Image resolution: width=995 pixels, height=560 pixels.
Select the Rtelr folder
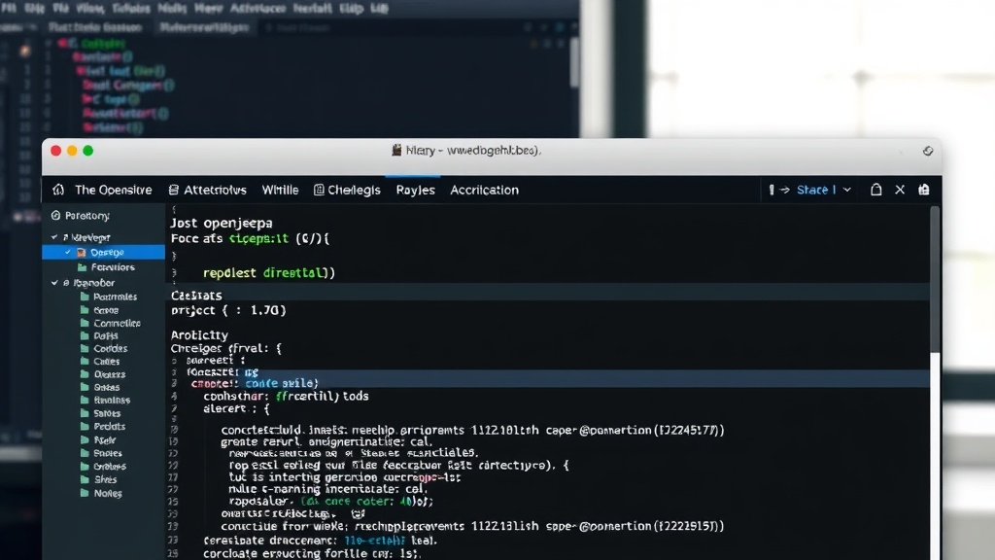105,440
